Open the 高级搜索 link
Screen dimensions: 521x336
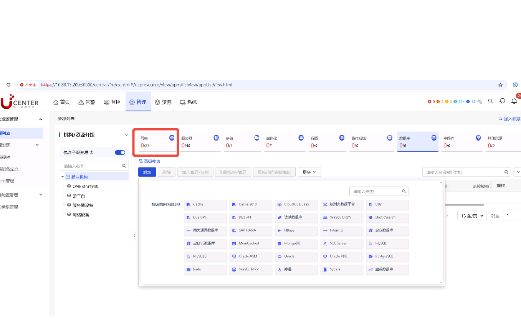pyautogui.click(x=150, y=162)
